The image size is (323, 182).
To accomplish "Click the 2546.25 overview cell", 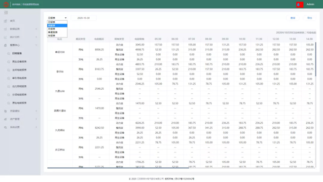I will [x=99, y=89].
